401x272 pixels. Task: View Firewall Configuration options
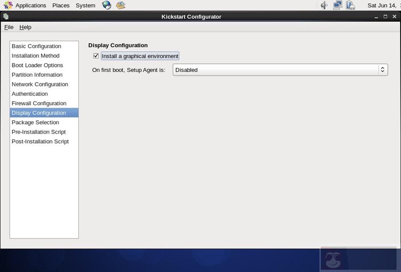pyautogui.click(x=39, y=103)
